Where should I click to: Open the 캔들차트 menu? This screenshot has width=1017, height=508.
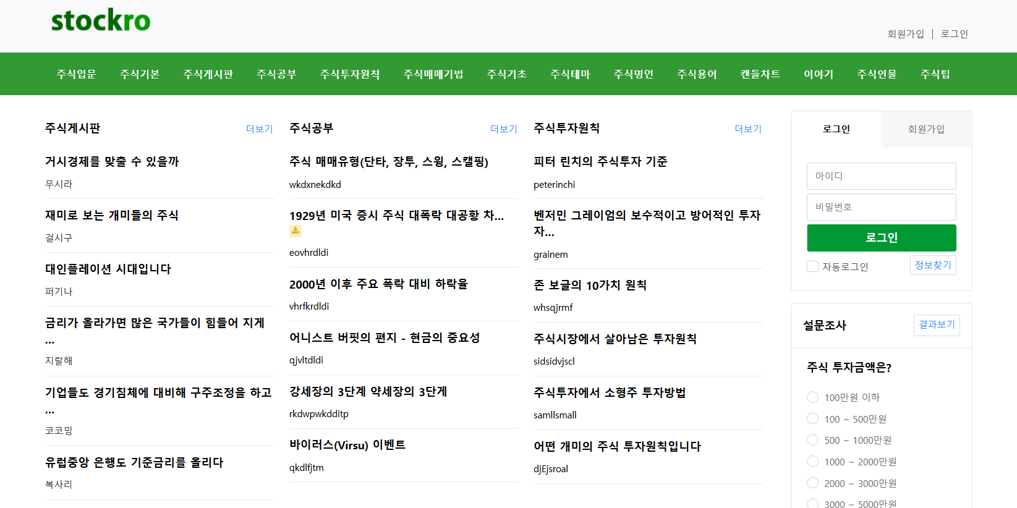click(x=760, y=74)
